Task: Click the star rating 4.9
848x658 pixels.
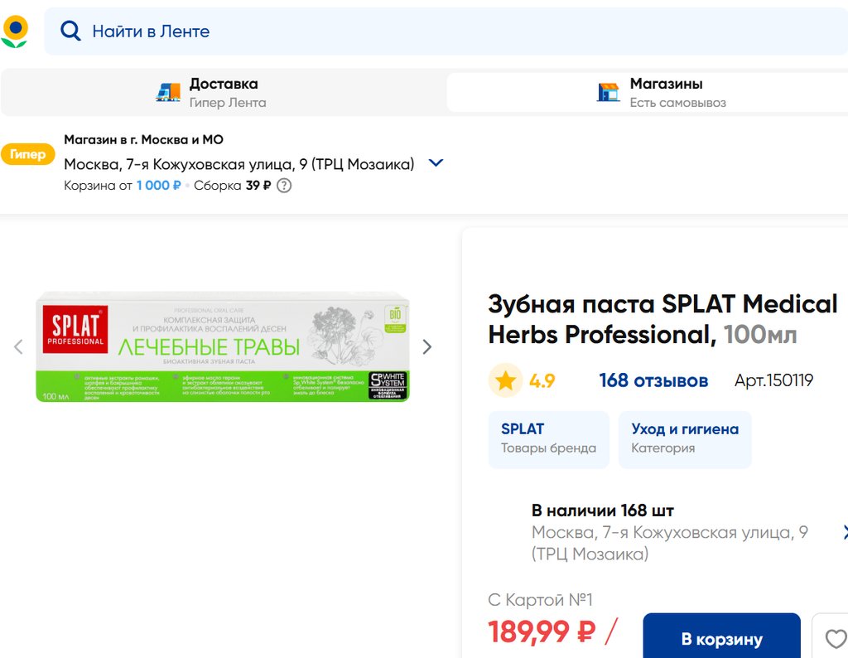Action: coord(523,381)
